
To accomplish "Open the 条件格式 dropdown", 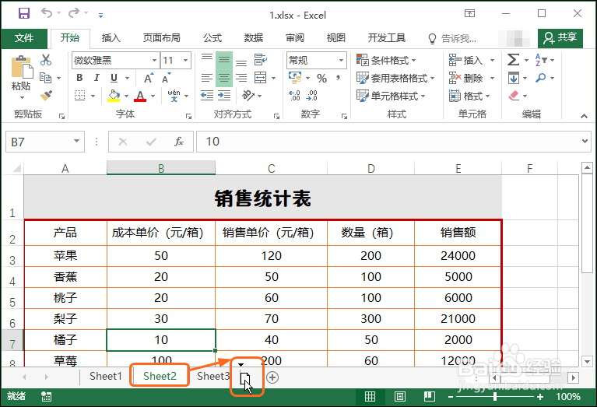I will point(386,60).
